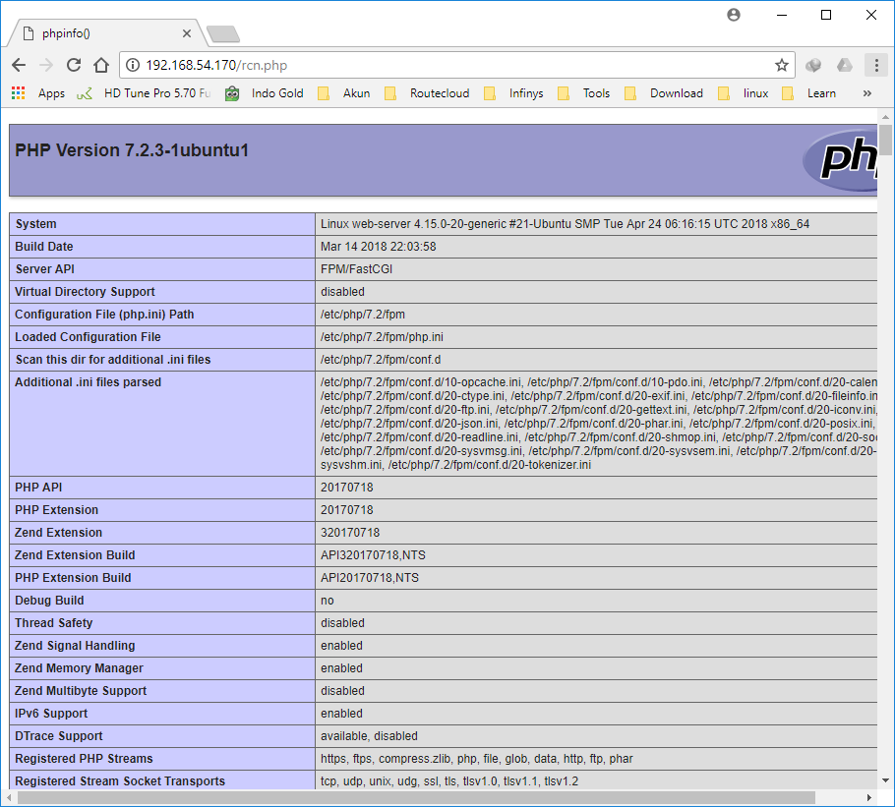Viewport: 895px width, 807px height.
Task: Click the FPM/FastCGI value
Action: [x=356, y=269]
